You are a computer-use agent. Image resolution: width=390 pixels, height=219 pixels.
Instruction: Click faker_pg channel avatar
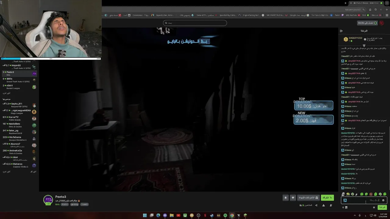click(34, 132)
